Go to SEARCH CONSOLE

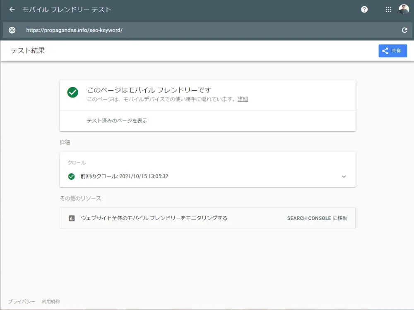(318, 218)
